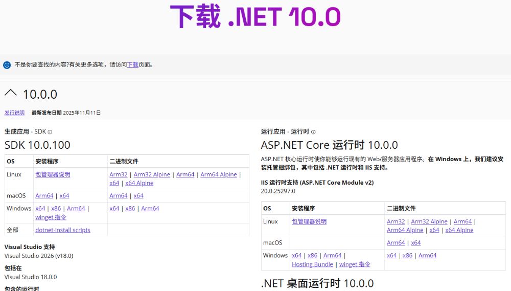Download the ASP.NET Core Hosting Bundle
511x291 pixels.
point(312,264)
